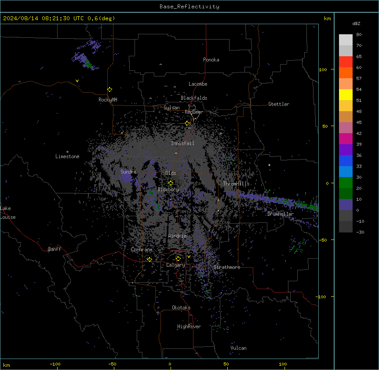Viewport: 379px width, 370px height.
Task: Click the RockyMH label
Action: pos(108,100)
